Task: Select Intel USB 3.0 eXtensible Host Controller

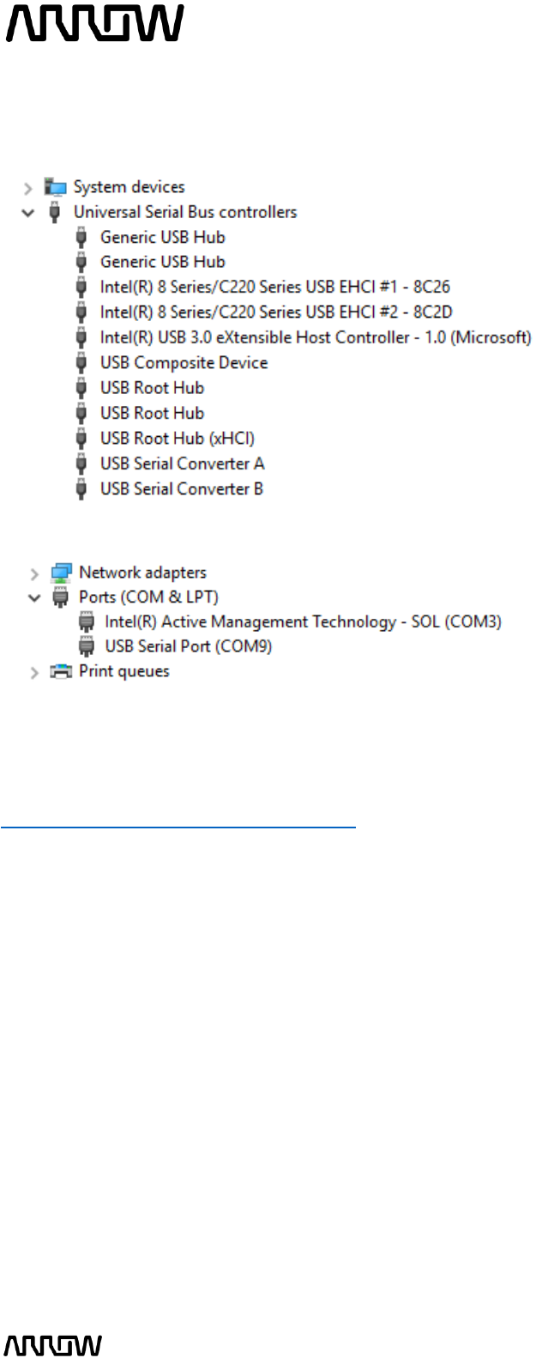Action: point(315,337)
